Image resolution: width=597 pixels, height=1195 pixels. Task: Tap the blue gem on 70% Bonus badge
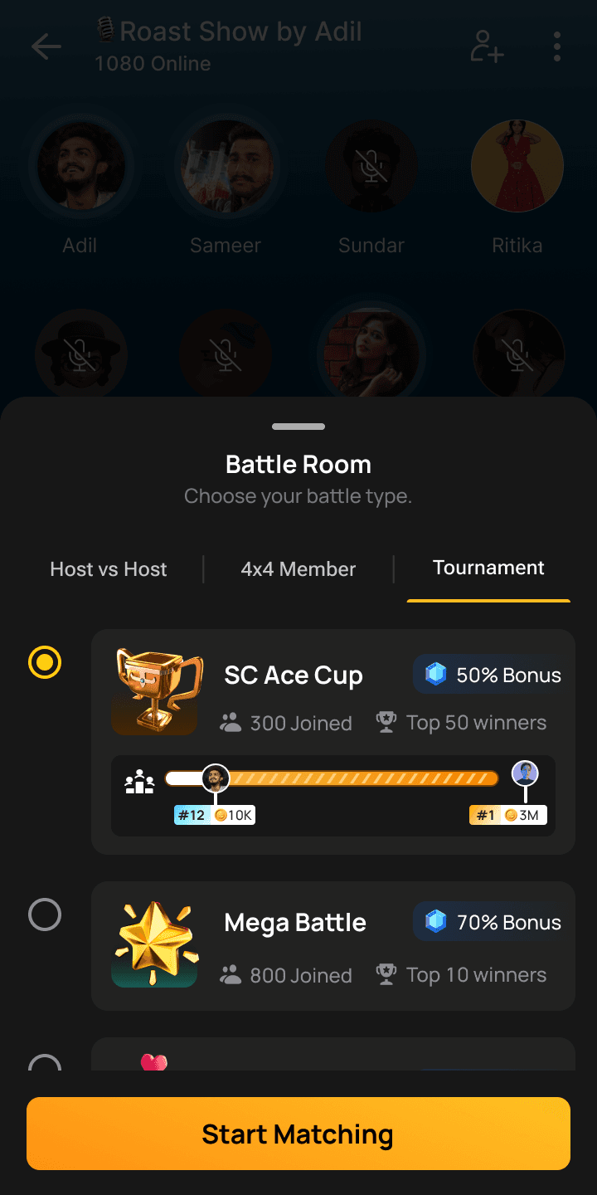coord(436,921)
